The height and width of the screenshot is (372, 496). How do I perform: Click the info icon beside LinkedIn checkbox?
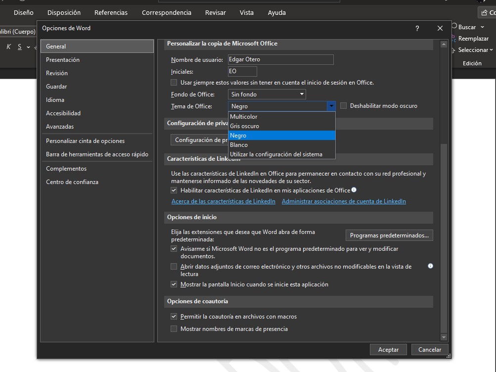click(x=354, y=190)
